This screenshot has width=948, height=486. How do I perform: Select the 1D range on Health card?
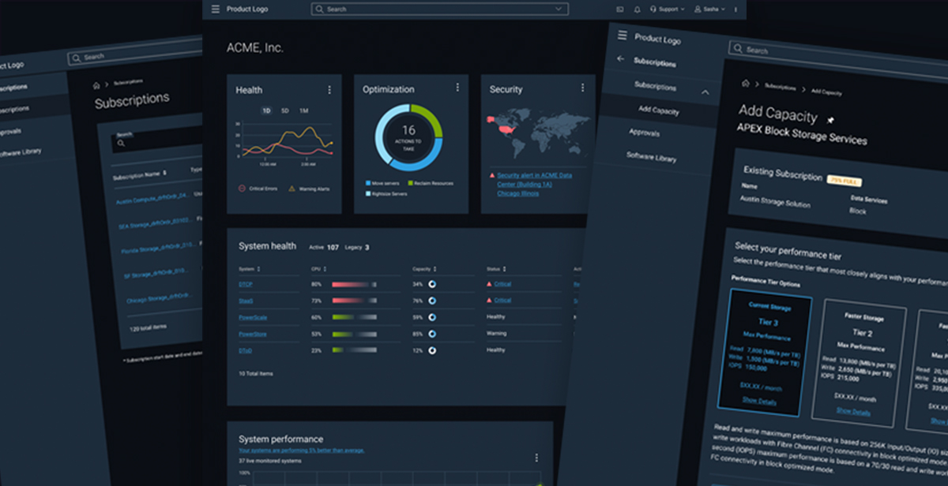pos(266,110)
